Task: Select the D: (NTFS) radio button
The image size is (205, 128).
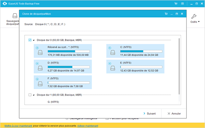Action: click(x=37, y=63)
